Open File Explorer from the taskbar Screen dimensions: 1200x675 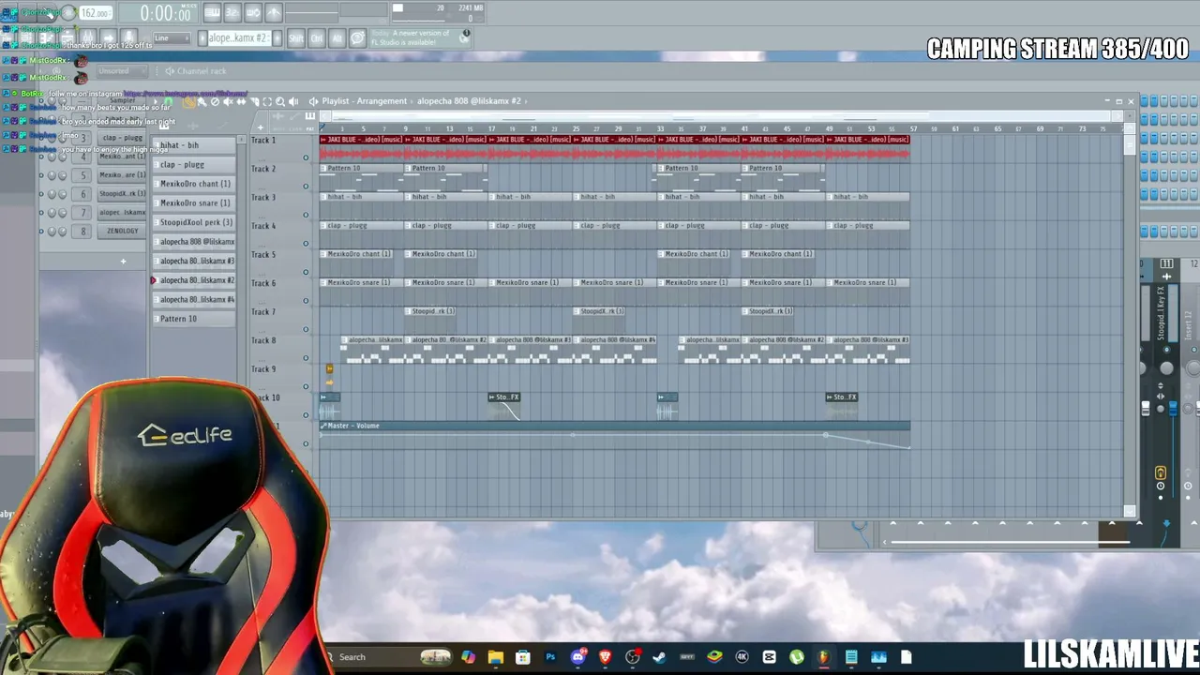click(x=496, y=657)
